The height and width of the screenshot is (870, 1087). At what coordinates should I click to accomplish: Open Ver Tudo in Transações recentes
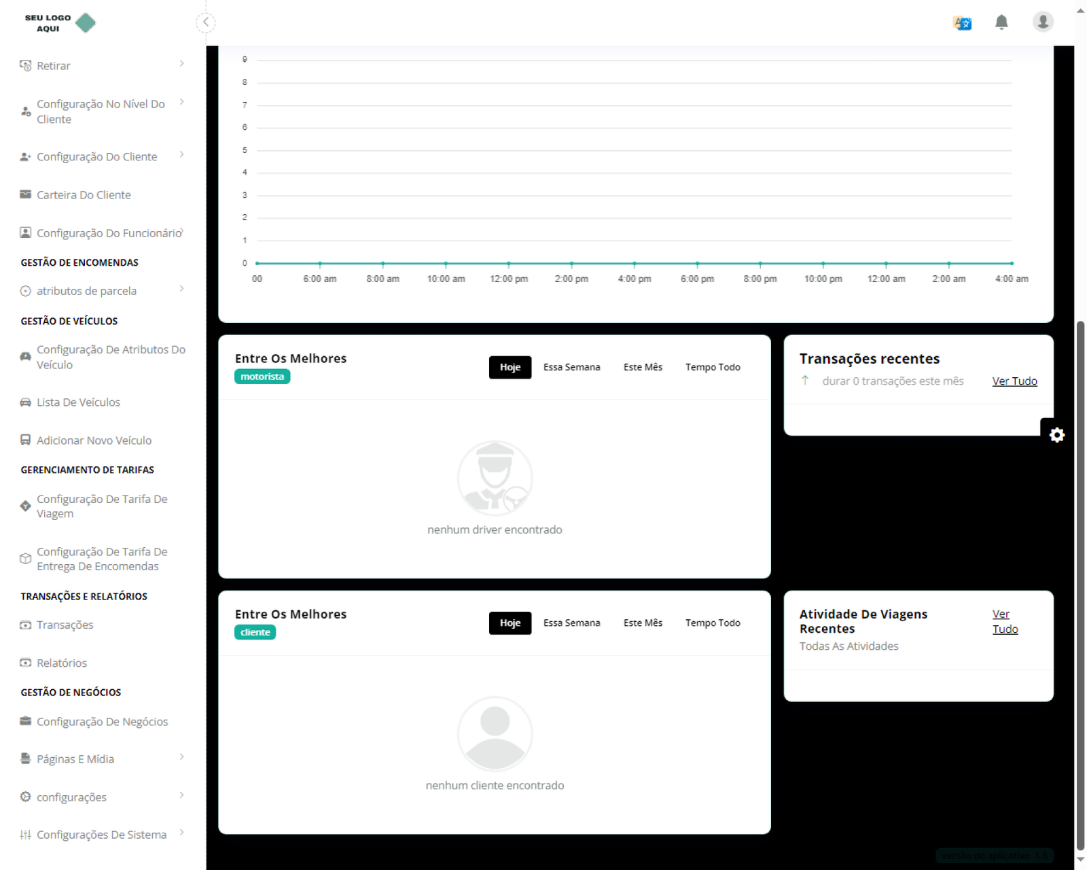coord(1014,381)
